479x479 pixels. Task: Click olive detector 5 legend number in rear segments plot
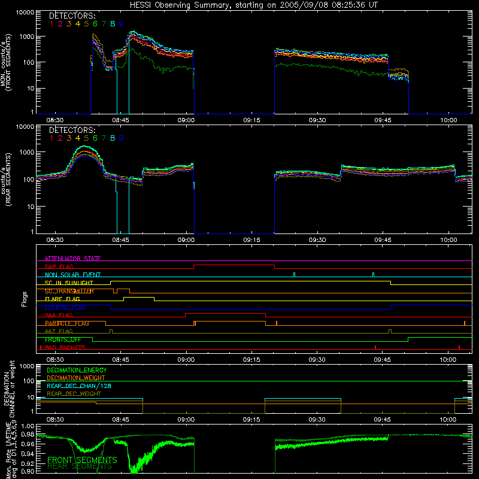(x=86, y=138)
